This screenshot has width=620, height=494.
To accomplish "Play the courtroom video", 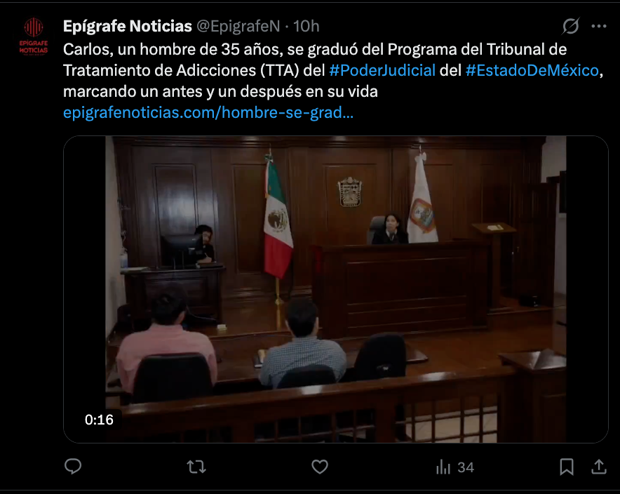I will point(336,289).
